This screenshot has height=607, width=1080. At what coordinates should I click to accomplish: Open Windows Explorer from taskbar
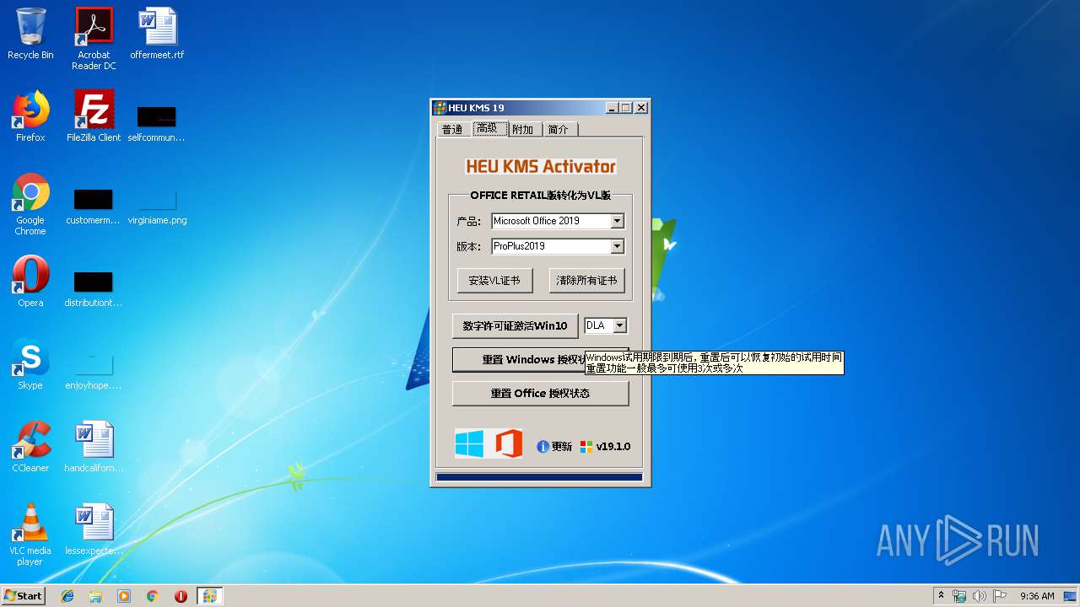(95, 596)
